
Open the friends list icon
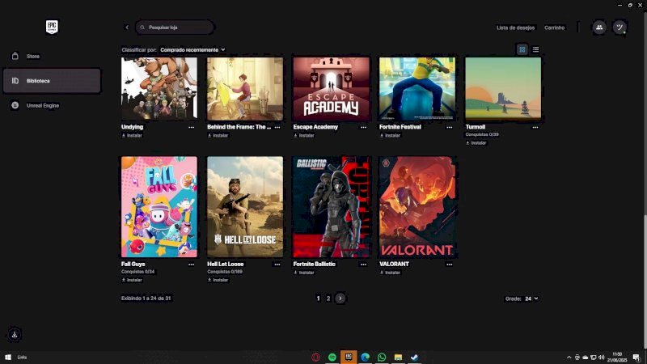tap(598, 28)
